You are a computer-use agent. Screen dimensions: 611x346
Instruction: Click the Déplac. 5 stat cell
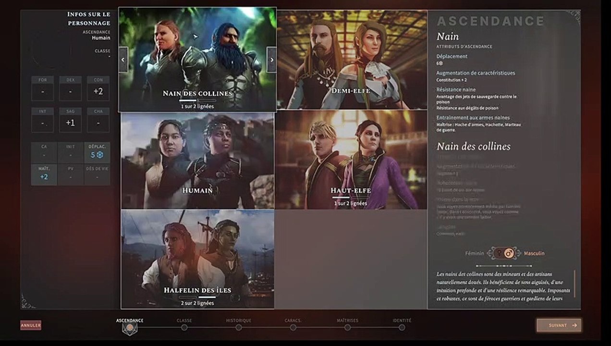pyautogui.click(x=97, y=152)
